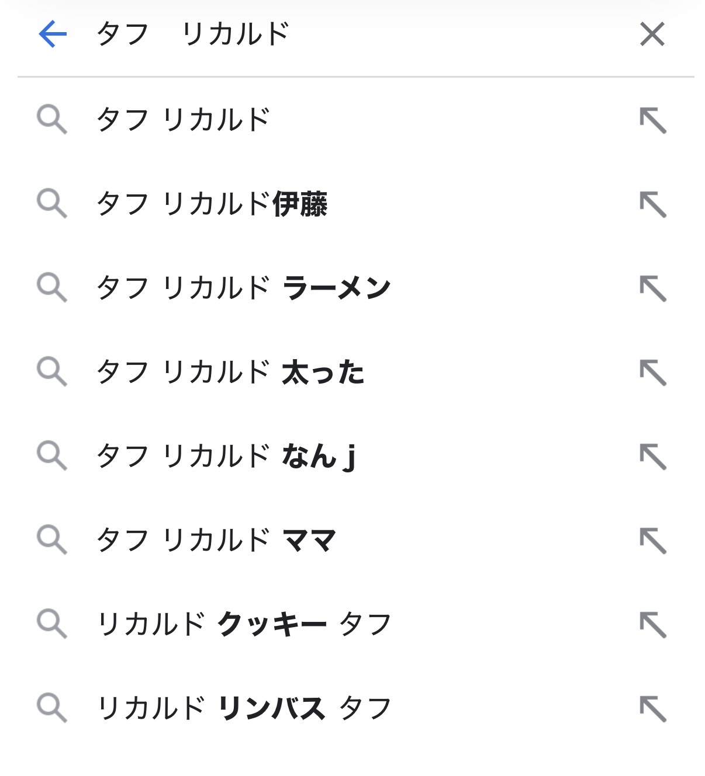The width and height of the screenshot is (705, 776).
Task: Click arrow icon of first suggestion row
Action: tap(653, 120)
